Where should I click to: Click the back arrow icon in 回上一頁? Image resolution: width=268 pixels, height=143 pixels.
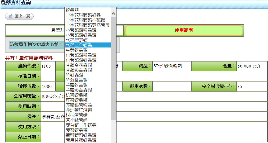(11, 16)
